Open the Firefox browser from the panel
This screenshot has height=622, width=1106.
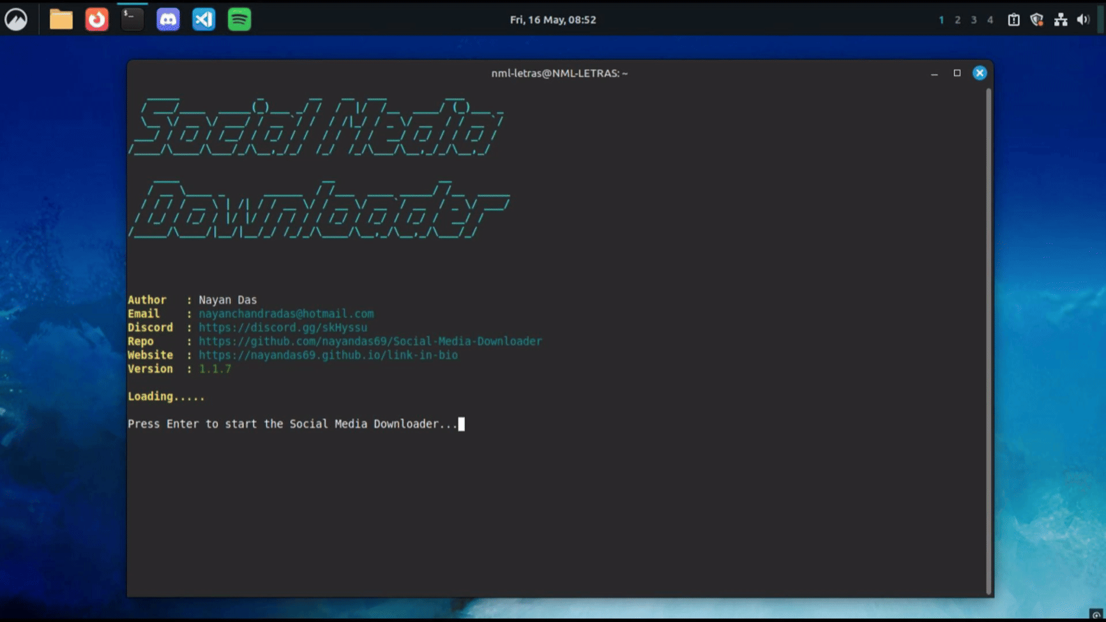point(96,19)
